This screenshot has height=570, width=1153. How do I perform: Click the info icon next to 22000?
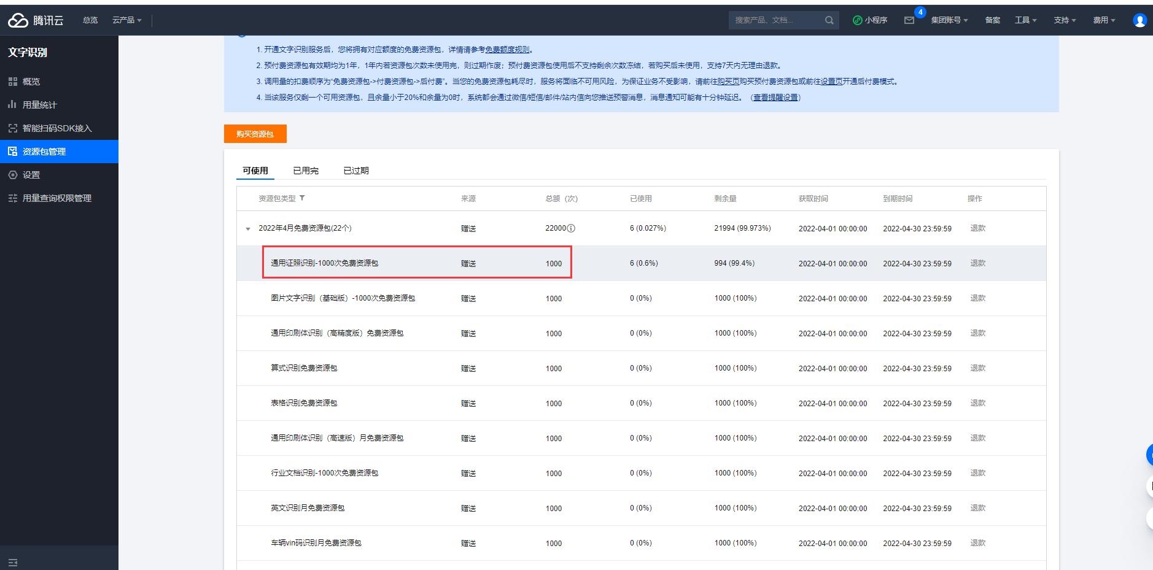(572, 228)
